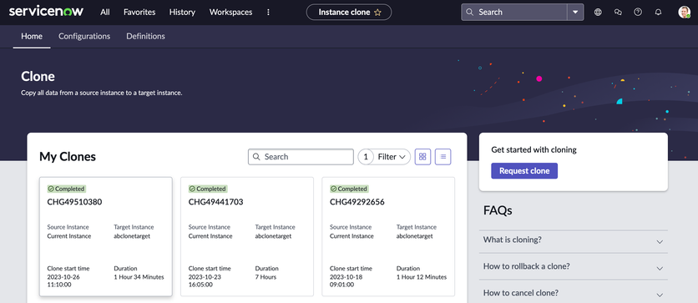Open History menu
Viewport: 698px width, 303px height.
coord(182,13)
